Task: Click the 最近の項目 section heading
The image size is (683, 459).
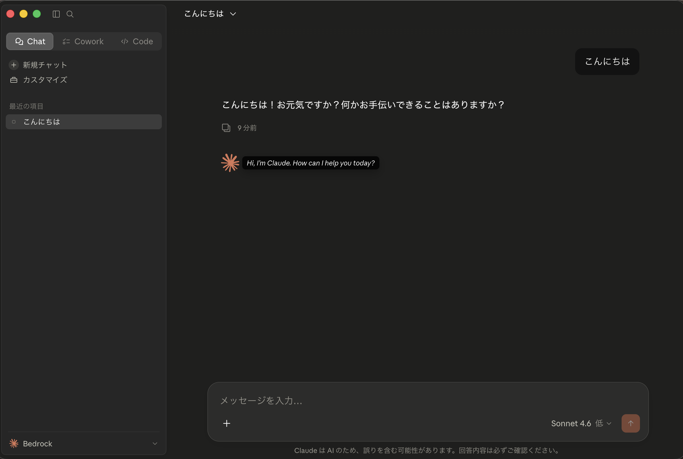Action: pos(26,106)
